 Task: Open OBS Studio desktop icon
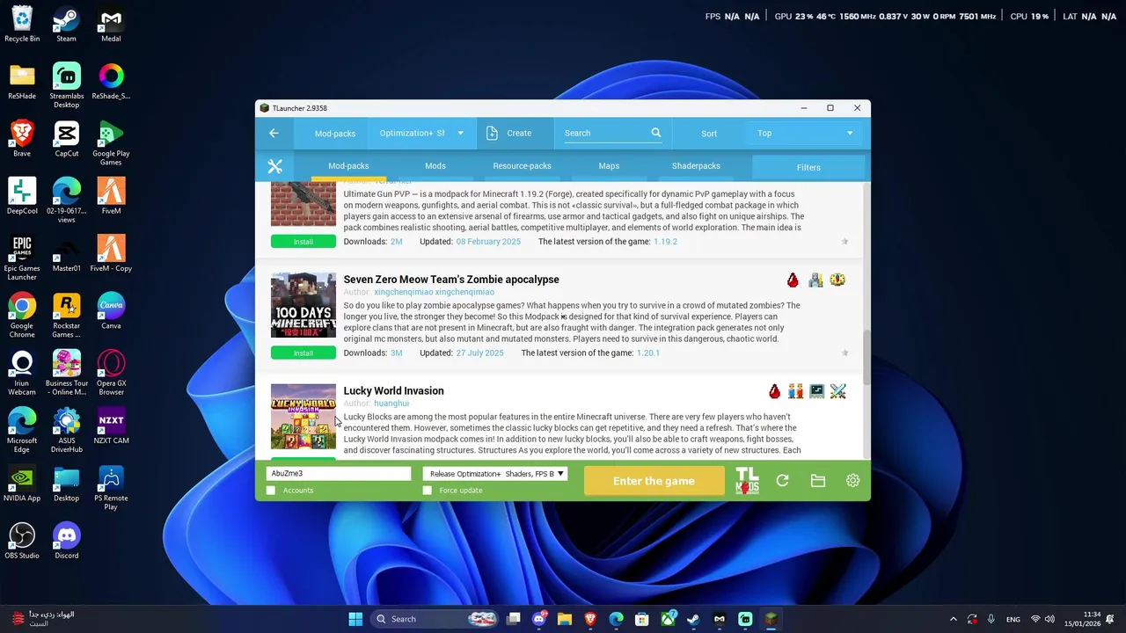point(22,541)
